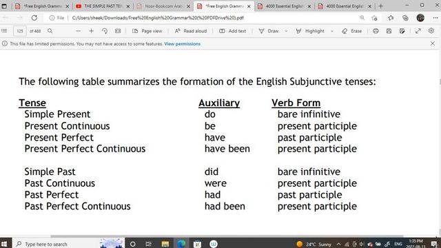441x248 pixels.
Task: Go back to the previous page
Action: pyautogui.click(x=6, y=18)
